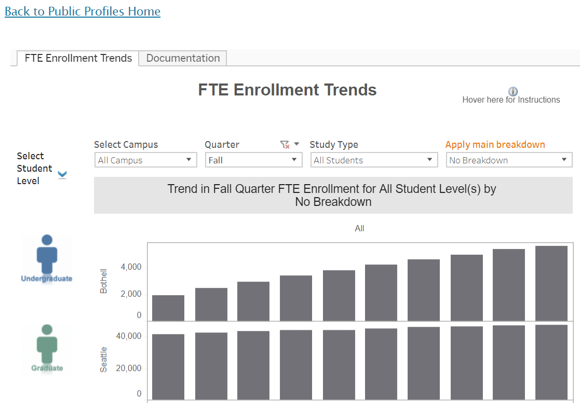Click the first Bothell enrollment bar
Viewport: 580px width, 403px height.
[x=168, y=308]
